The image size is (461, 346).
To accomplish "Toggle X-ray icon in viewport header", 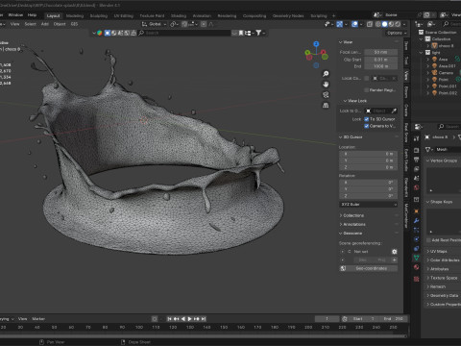I will tap(370, 24).
